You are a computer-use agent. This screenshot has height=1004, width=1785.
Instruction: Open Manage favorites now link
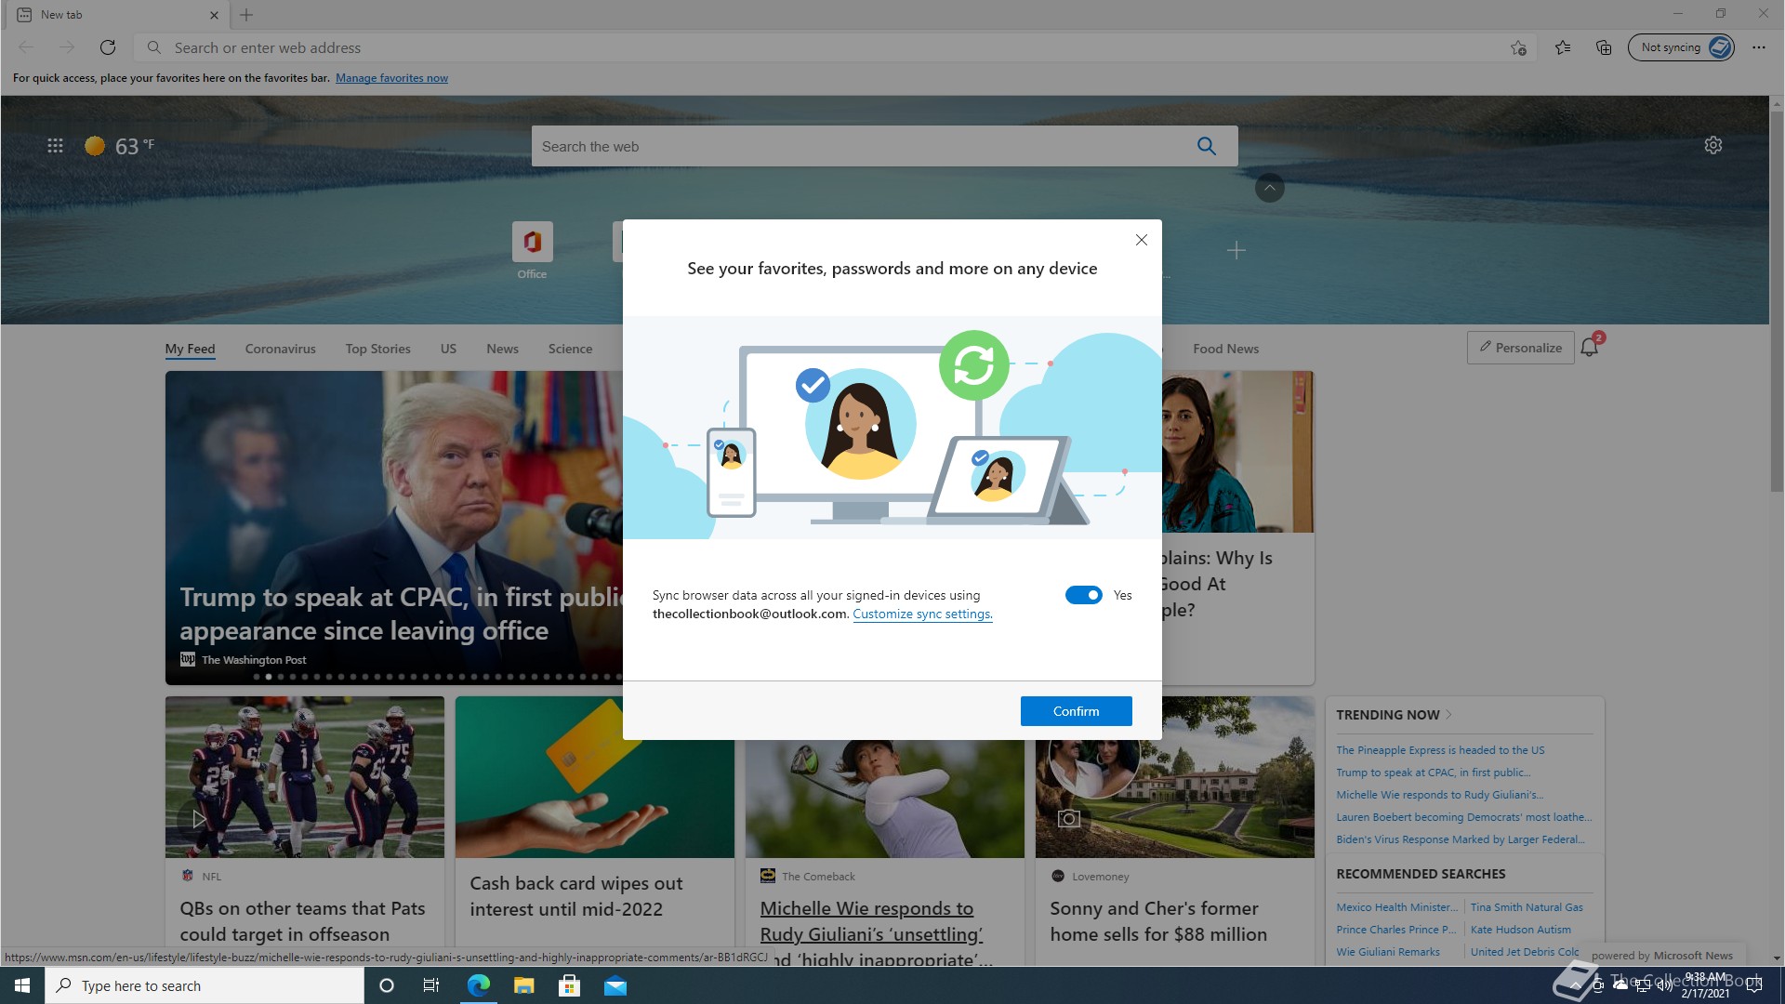coord(391,78)
